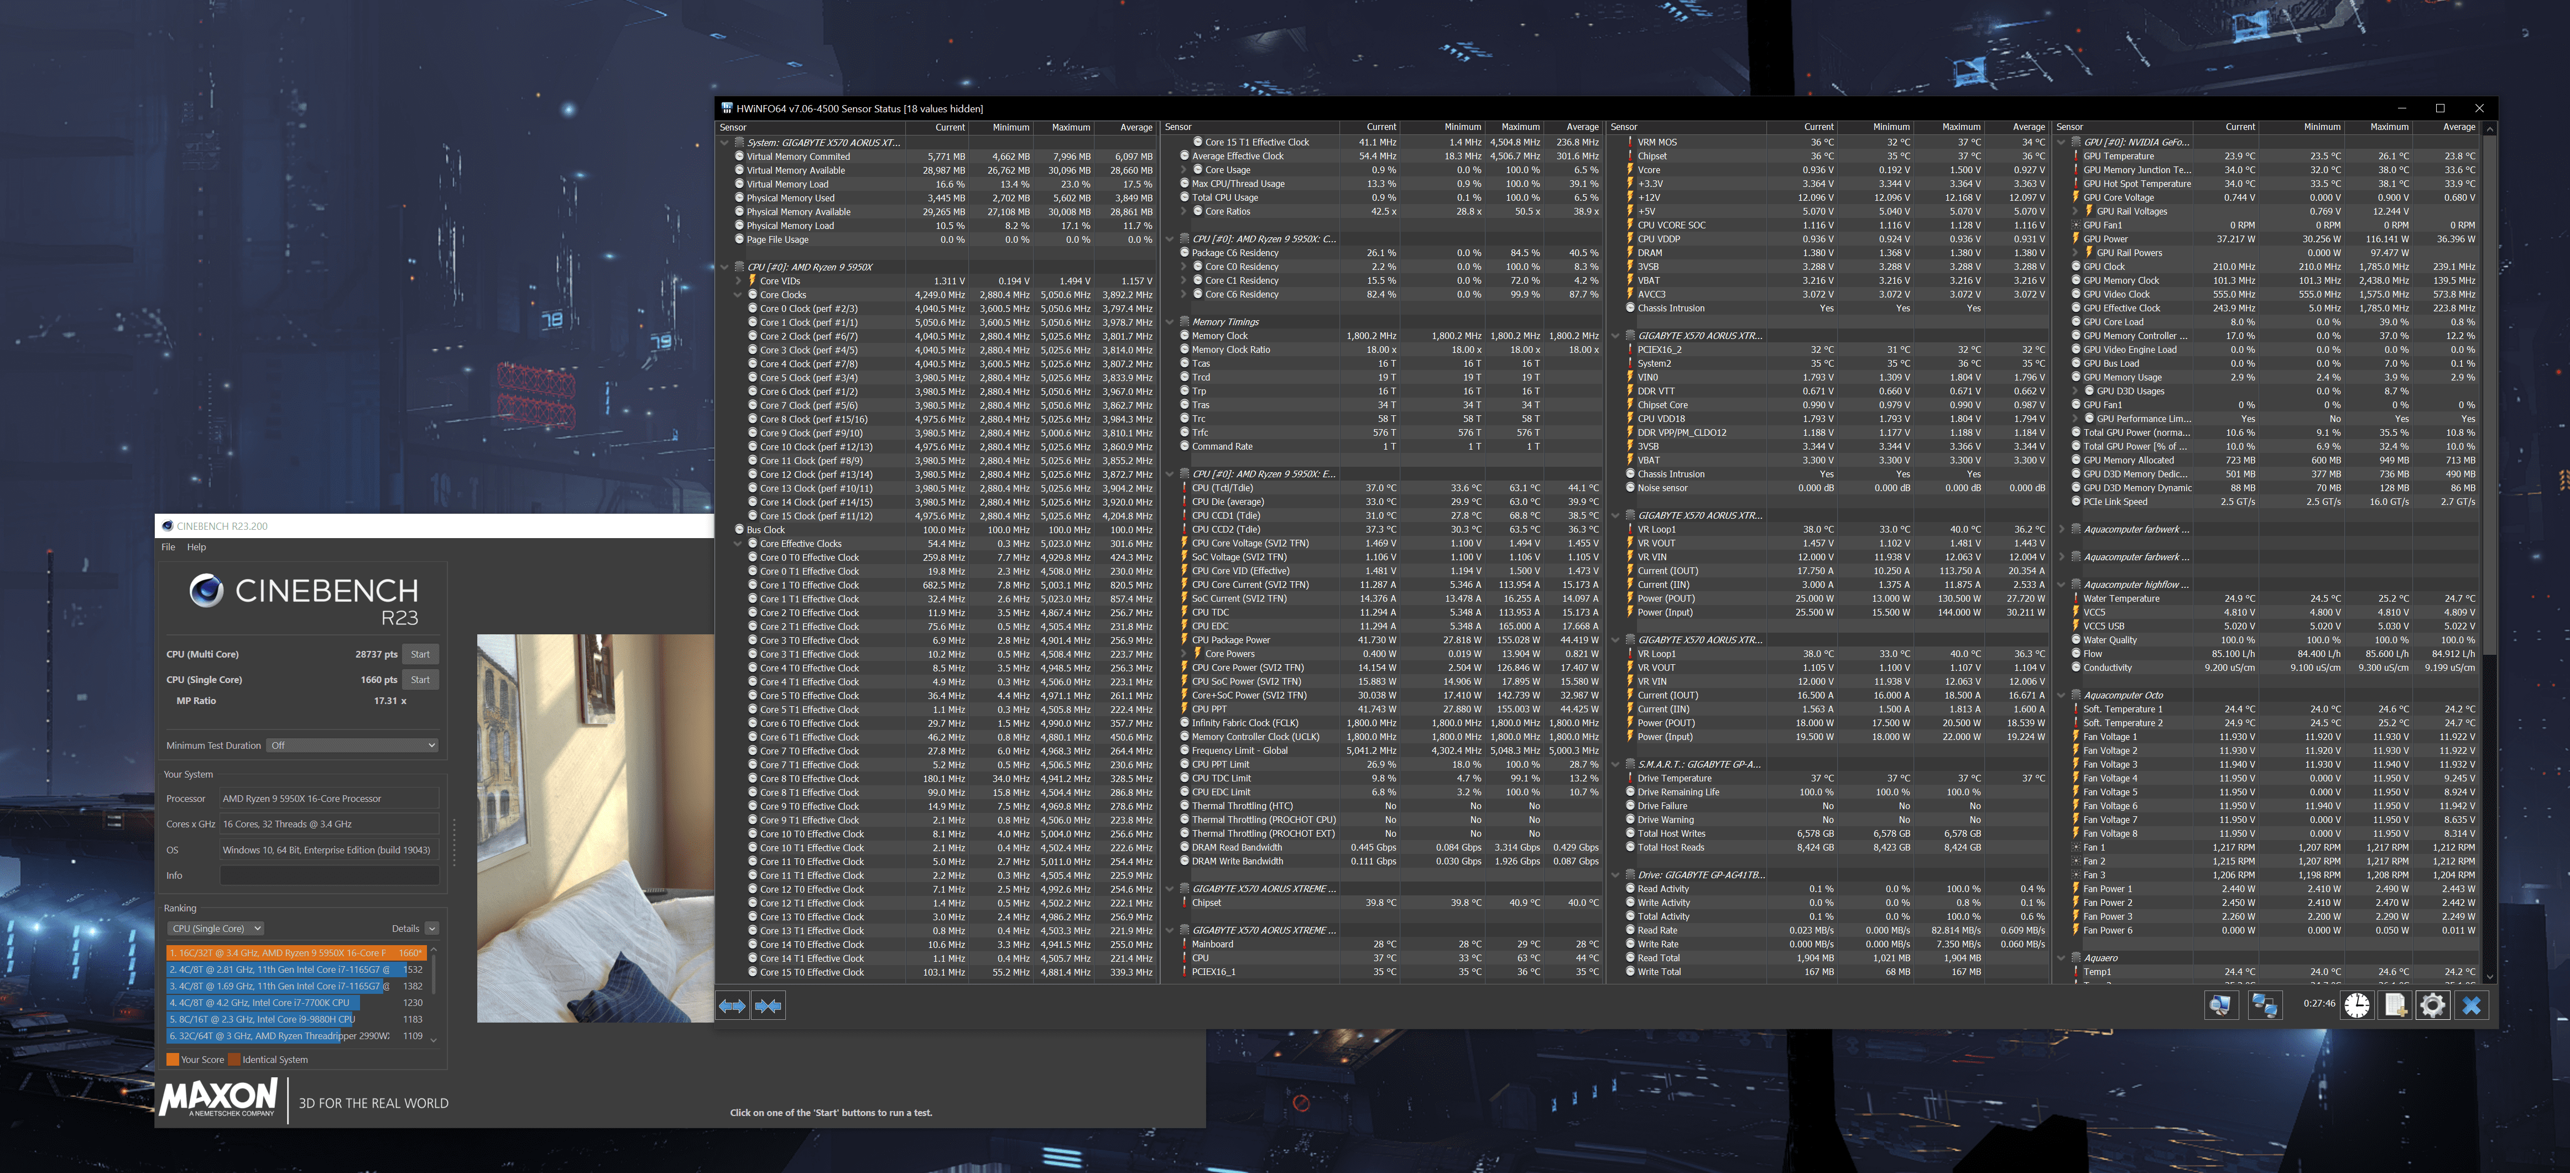Click the HWiNFO vertical scrollbar down arrow
2570x1173 pixels.
point(2490,977)
